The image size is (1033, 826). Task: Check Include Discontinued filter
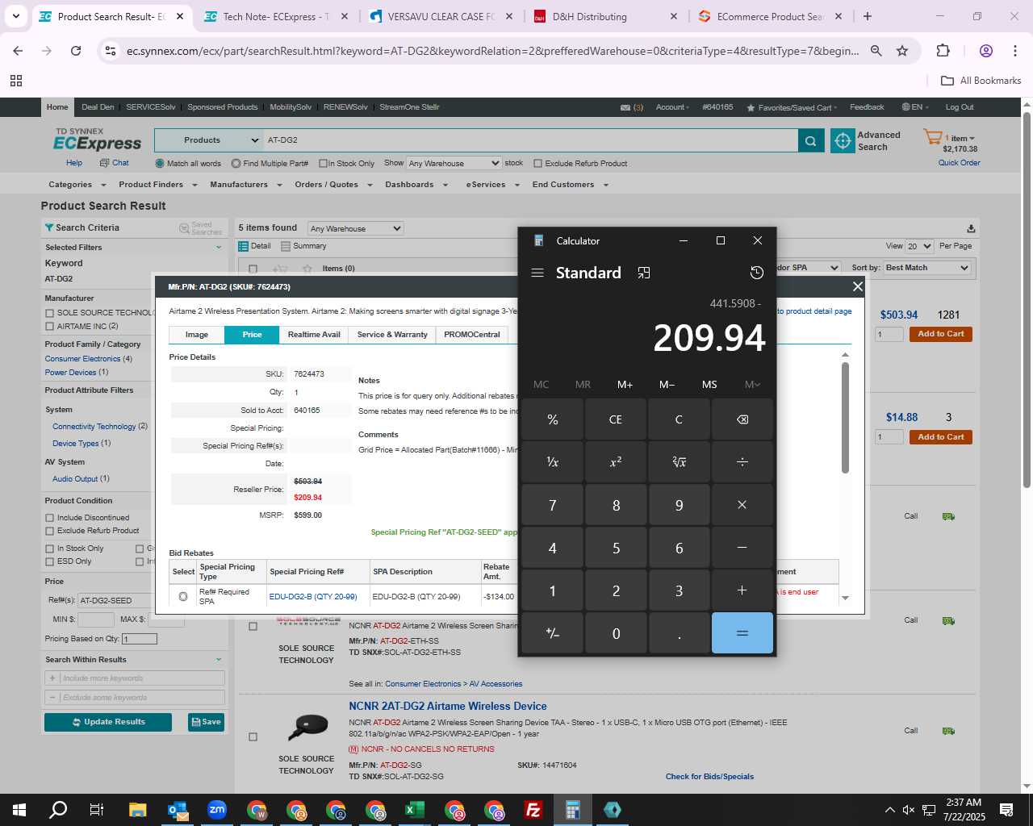(50, 518)
